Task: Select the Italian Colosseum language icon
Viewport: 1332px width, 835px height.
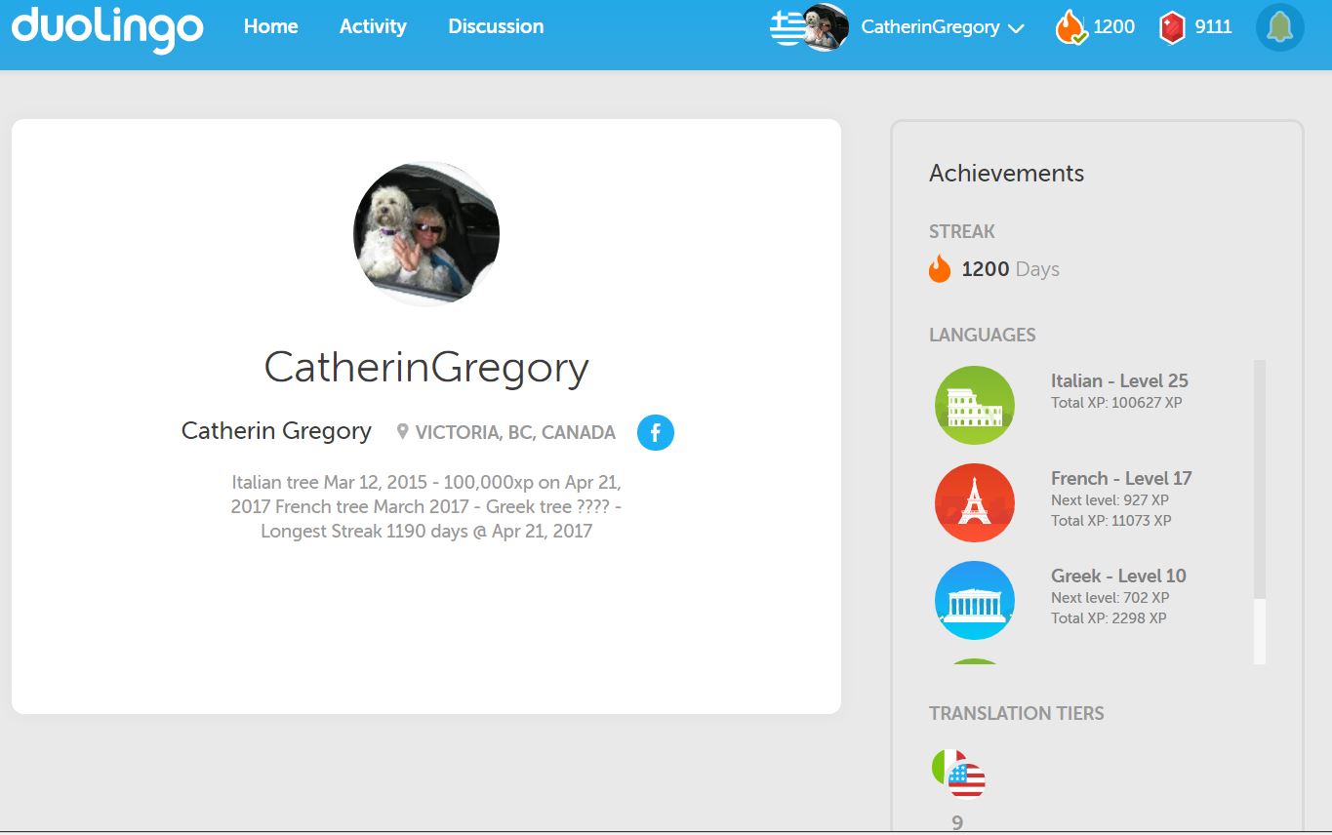Action: click(974, 404)
